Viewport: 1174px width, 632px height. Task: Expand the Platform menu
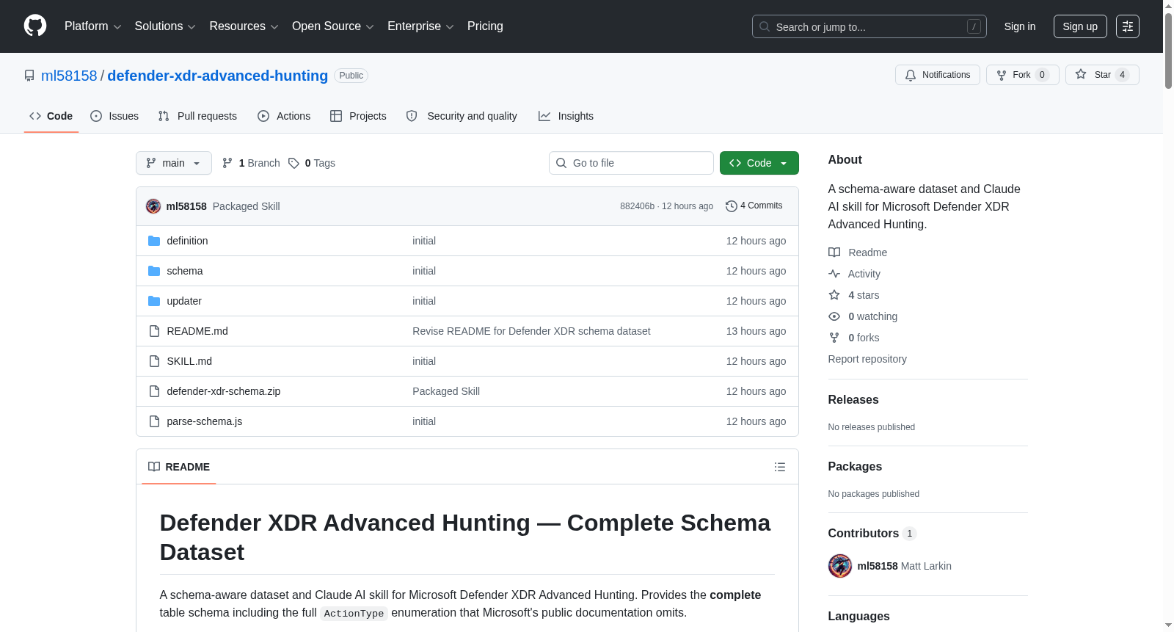[92, 26]
